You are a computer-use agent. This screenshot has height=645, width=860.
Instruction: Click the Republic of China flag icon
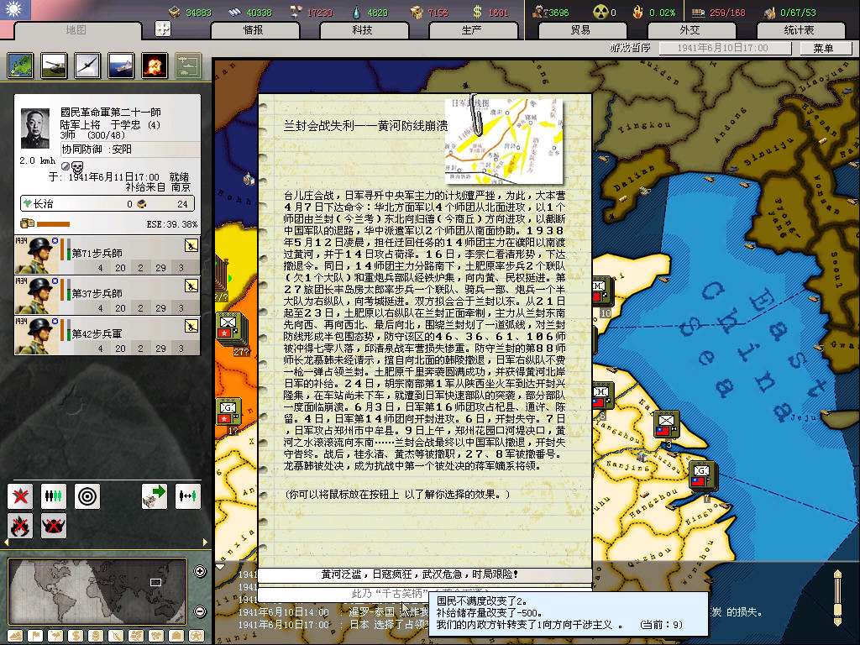[x=15, y=10]
